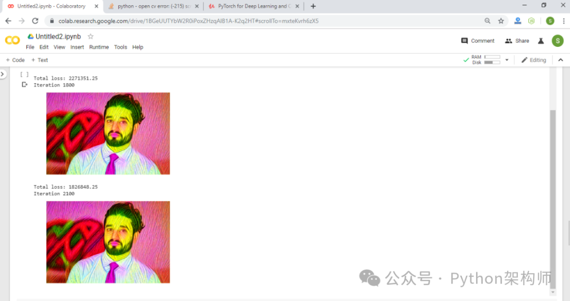This screenshot has width=570, height=301.
Task: Close the python open cv error tab
Action: [197, 6]
